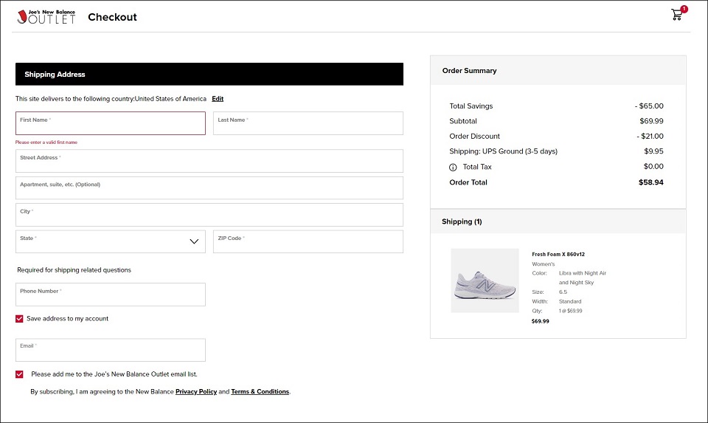Click 'Required for shipping related questions' text

(74, 270)
